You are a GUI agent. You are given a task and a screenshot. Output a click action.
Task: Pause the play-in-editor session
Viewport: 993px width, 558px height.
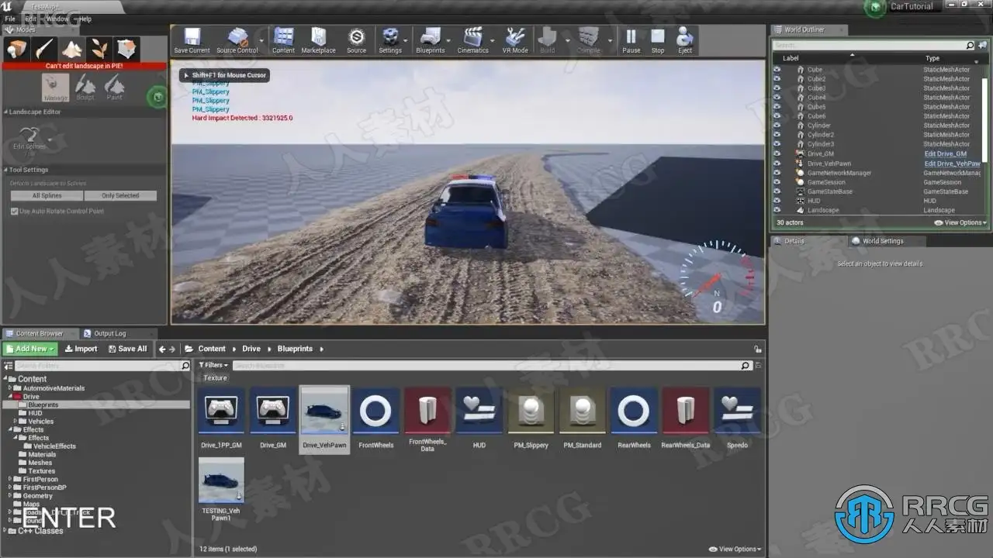pos(631,40)
